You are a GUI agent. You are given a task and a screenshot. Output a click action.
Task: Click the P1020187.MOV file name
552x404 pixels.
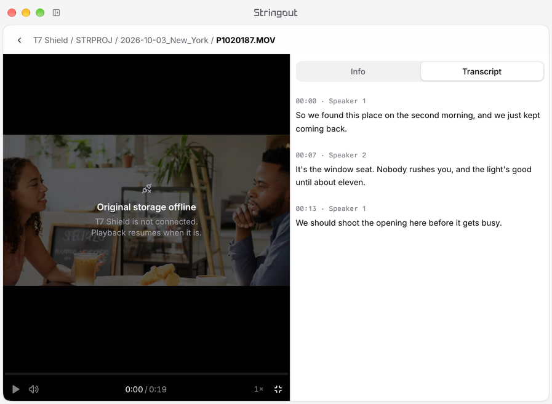pos(246,40)
